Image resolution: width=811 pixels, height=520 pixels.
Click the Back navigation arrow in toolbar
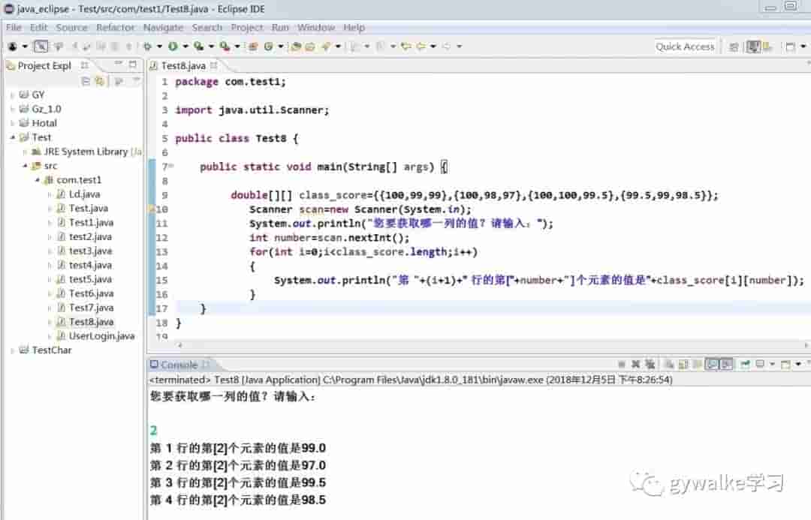pyautogui.click(x=421, y=47)
